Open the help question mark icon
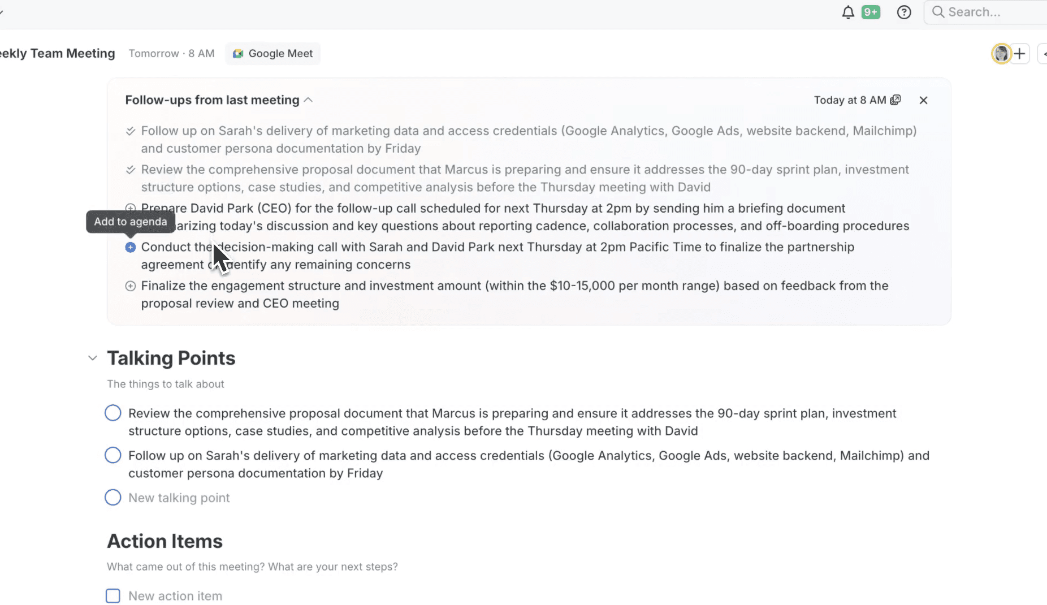Viewport: 1047px width, 605px height. (x=904, y=12)
